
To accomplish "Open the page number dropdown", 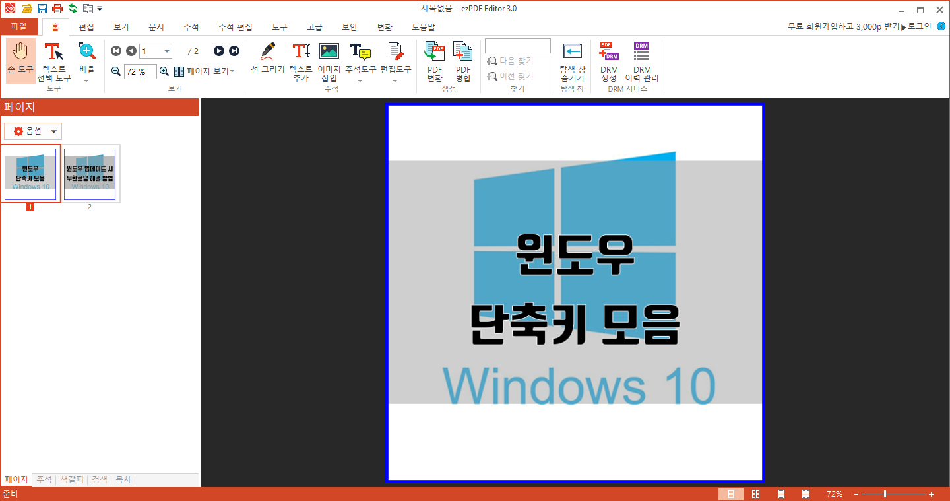I will [167, 51].
